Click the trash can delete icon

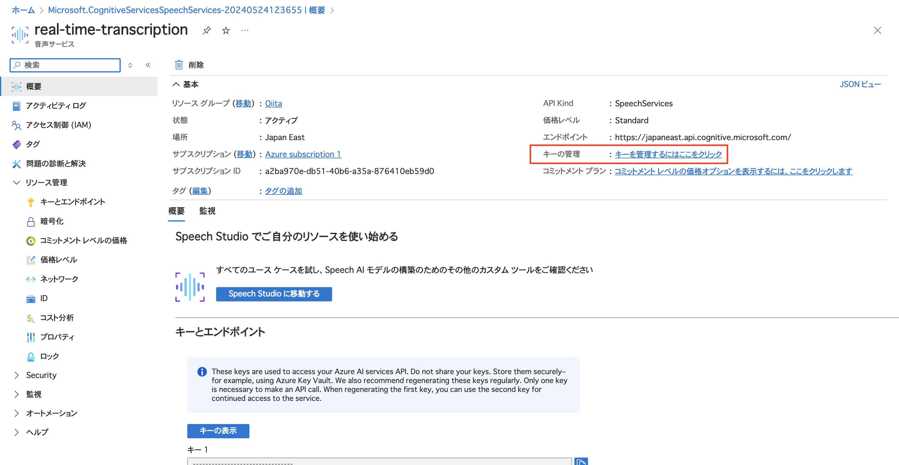click(179, 65)
